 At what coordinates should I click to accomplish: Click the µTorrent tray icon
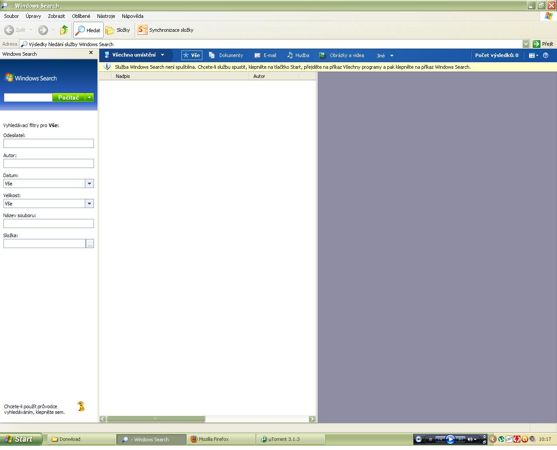coord(501,439)
